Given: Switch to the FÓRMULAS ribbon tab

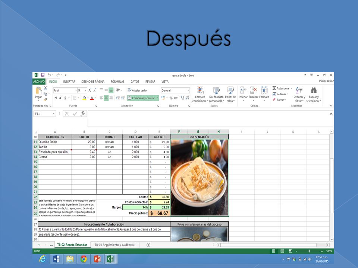Looking at the screenshot, I should [x=117, y=82].
